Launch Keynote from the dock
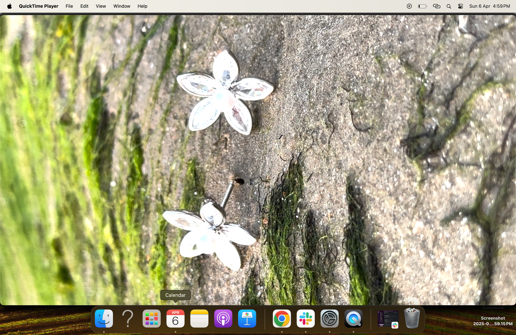516x335 pixels. point(247,319)
